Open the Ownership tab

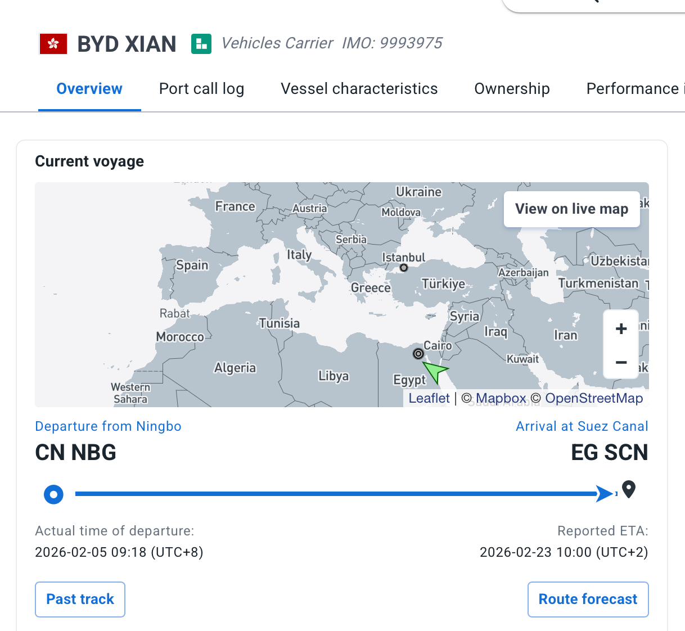512,89
